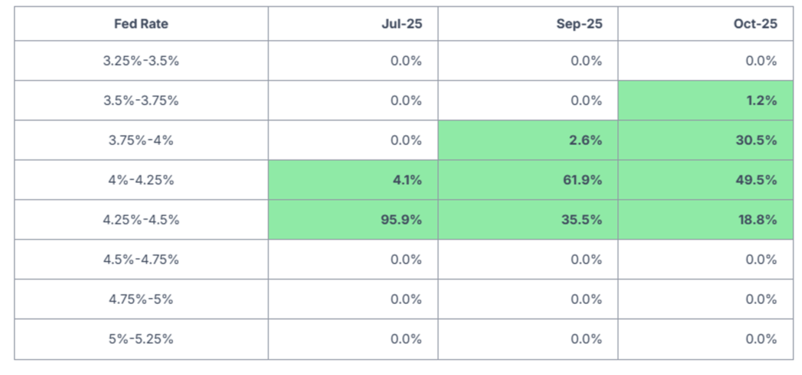Select the 4.25%-4.5% rate row label
802x375 pixels.
point(141,220)
